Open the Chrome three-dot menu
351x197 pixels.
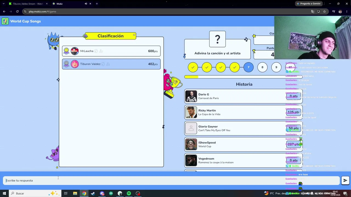click(347, 11)
